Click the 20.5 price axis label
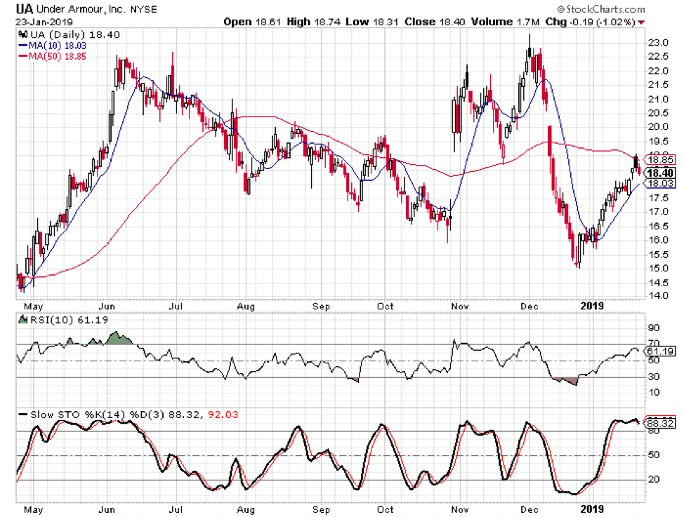The width and height of the screenshot is (684, 517). pos(658,114)
